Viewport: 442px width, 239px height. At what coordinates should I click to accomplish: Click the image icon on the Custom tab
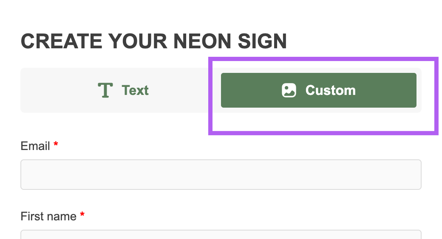[289, 90]
